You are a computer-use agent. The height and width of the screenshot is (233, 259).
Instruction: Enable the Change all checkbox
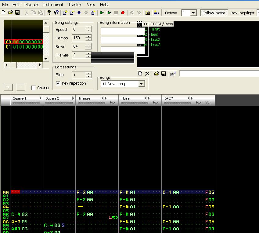coord(34,88)
